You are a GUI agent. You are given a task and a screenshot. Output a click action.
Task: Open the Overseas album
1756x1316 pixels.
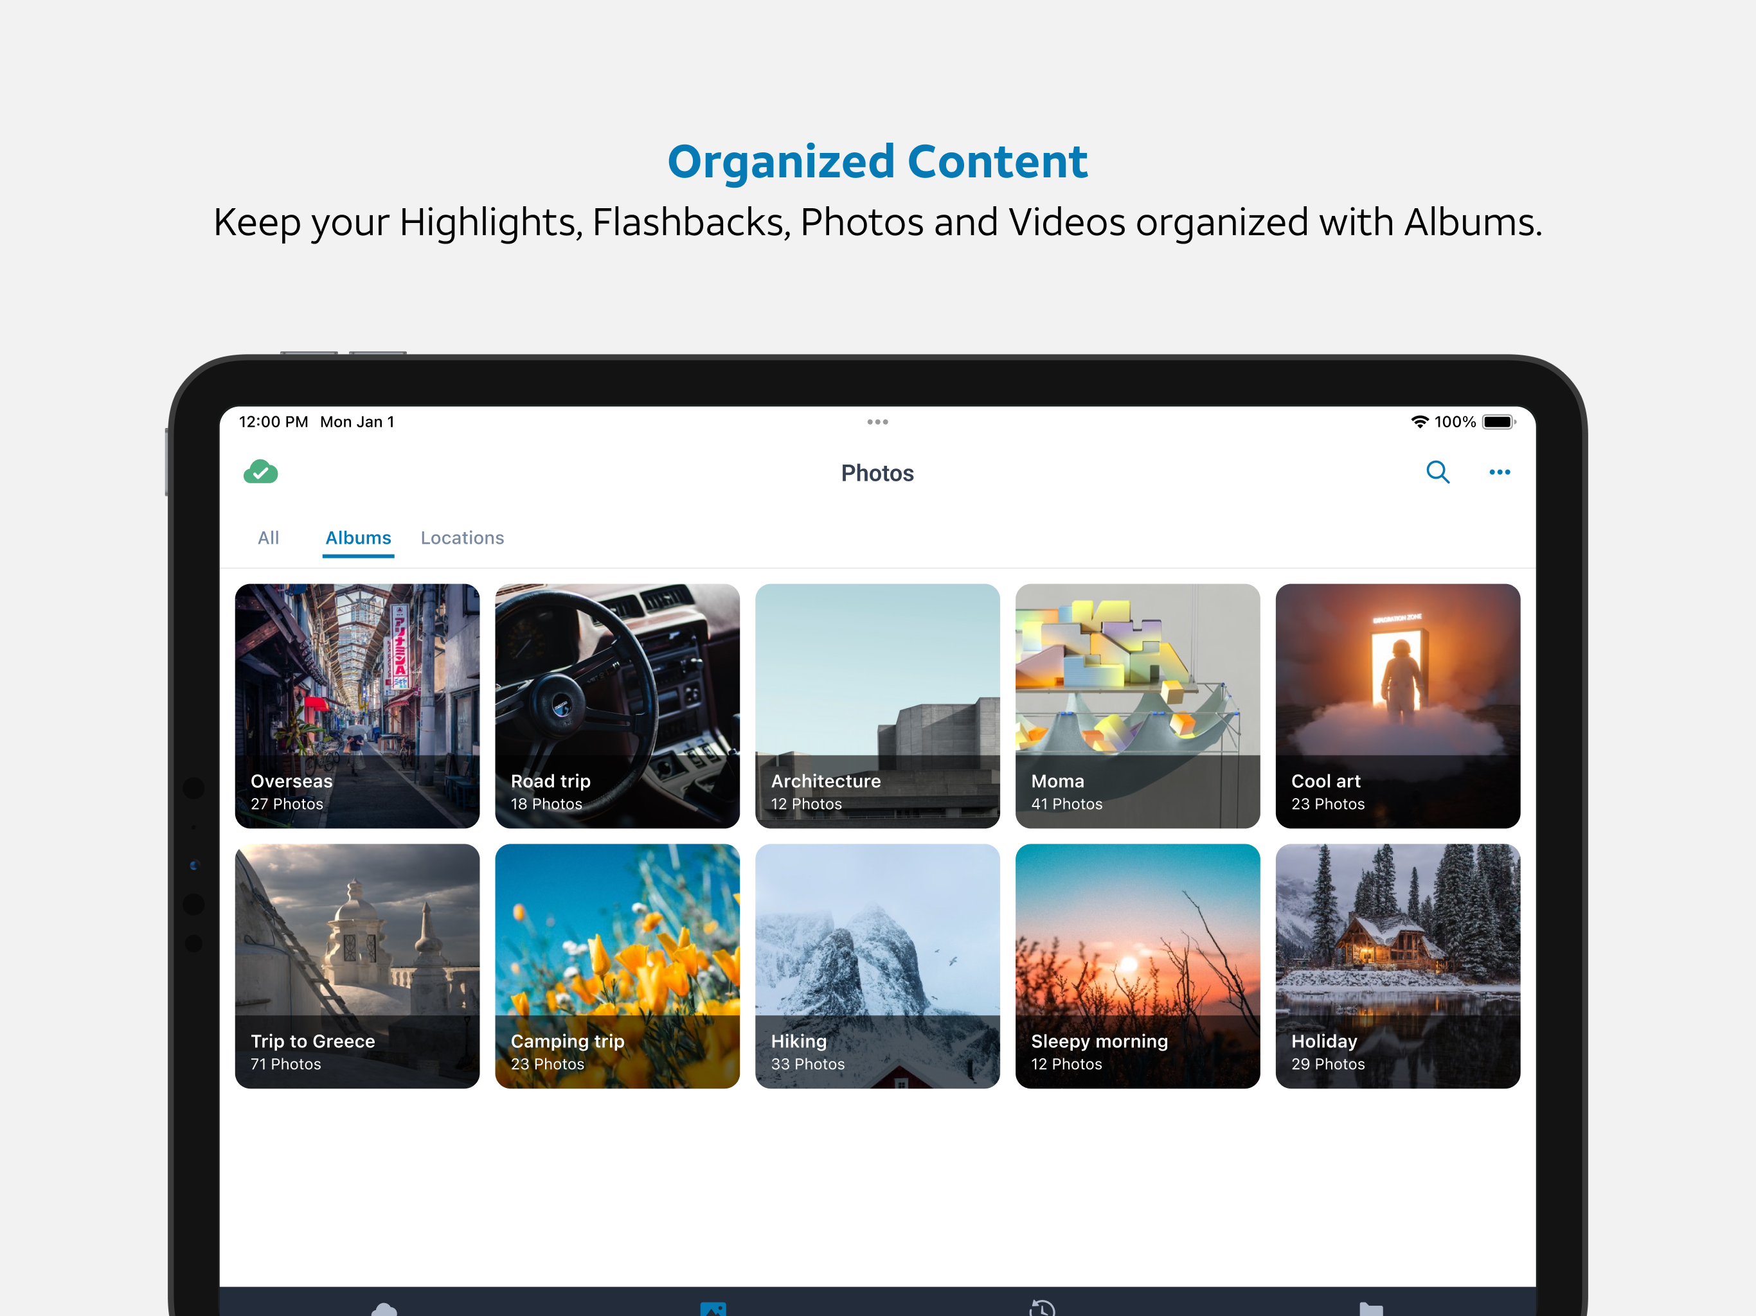coord(357,706)
